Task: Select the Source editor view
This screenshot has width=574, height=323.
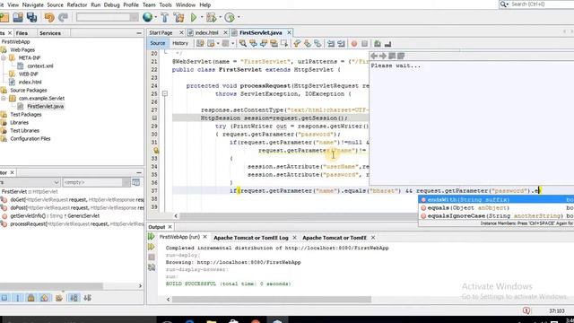Action: click(x=158, y=43)
